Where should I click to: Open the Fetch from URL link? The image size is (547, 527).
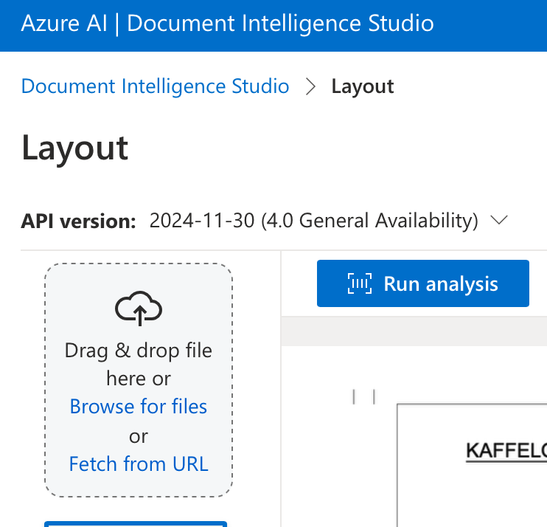coord(139,464)
